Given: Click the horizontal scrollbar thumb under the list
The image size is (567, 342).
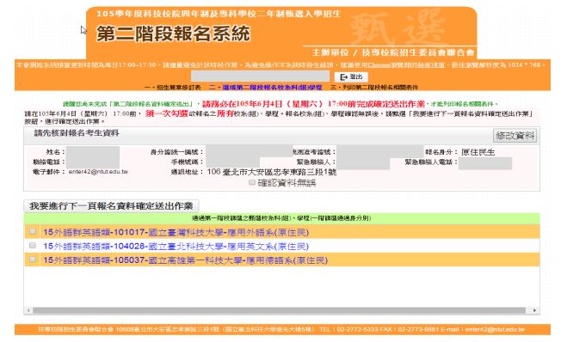Looking at the screenshot, I should point(279,310).
